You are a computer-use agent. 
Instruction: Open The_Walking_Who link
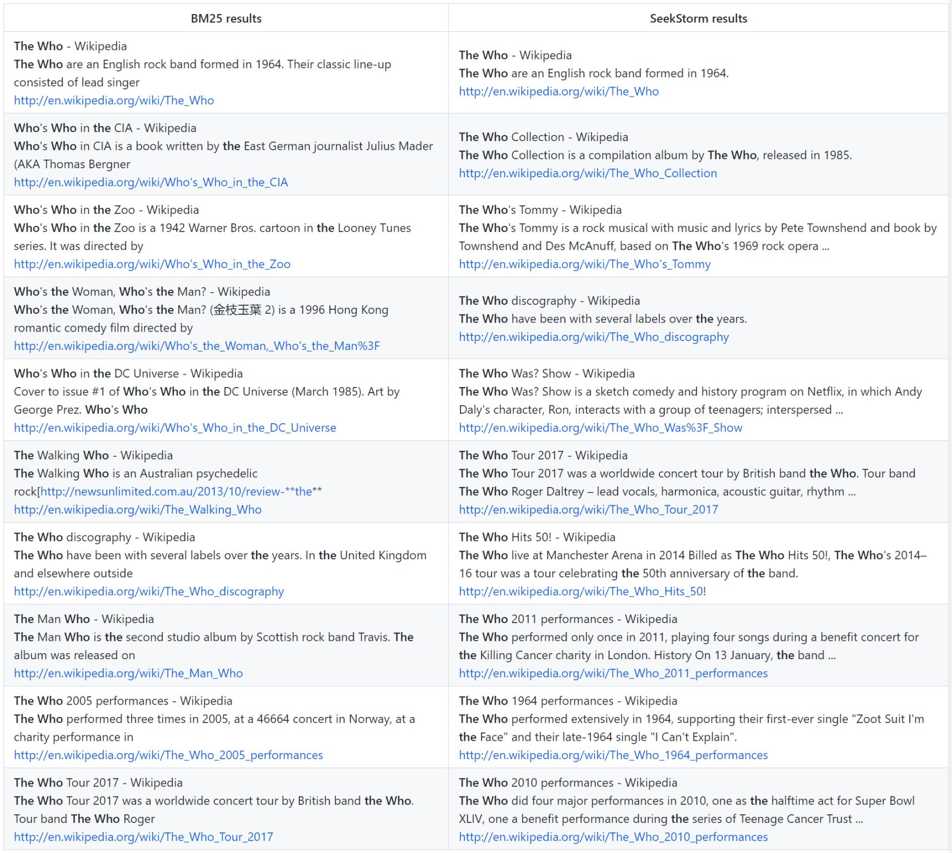(138, 510)
